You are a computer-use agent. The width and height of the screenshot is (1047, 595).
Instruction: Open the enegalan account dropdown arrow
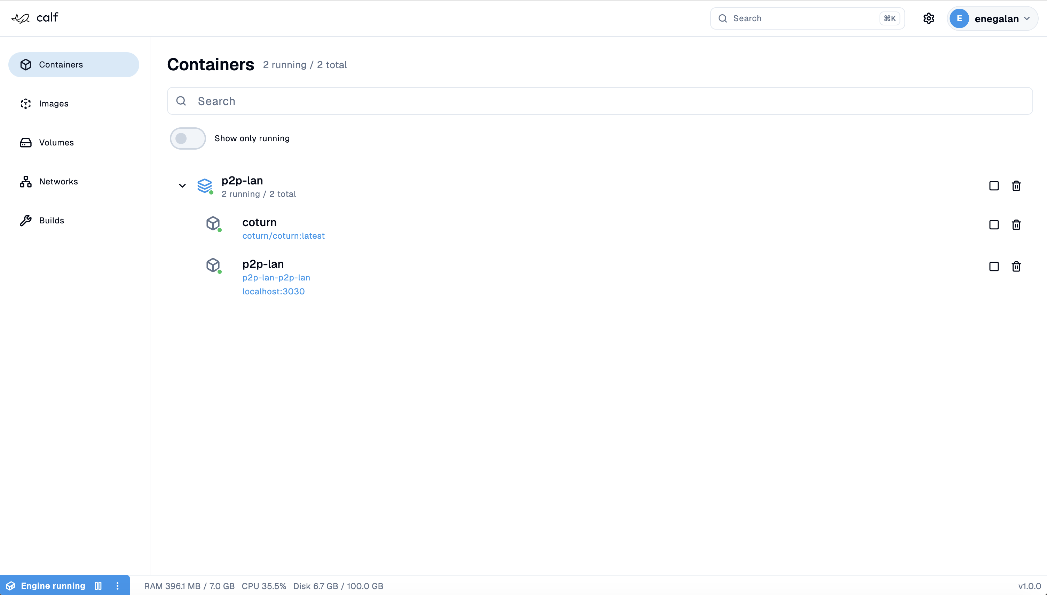tap(1026, 18)
